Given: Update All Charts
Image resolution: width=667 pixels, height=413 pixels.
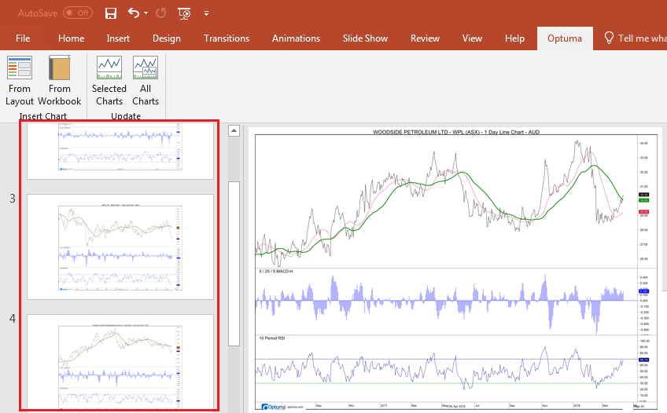Looking at the screenshot, I should pyautogui.click(x=146, y=81).
